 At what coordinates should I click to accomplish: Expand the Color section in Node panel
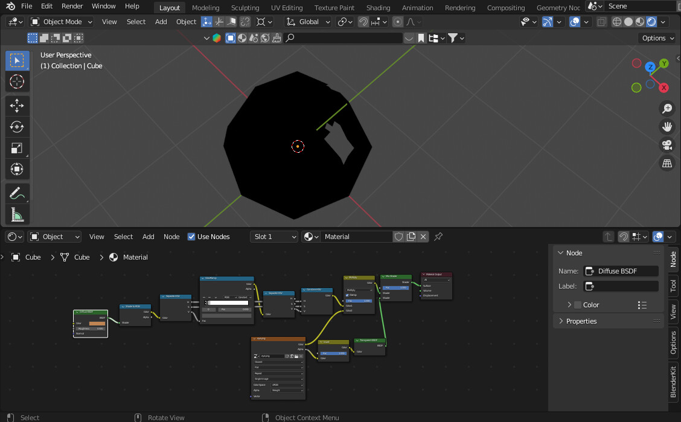tap(569, 305)
